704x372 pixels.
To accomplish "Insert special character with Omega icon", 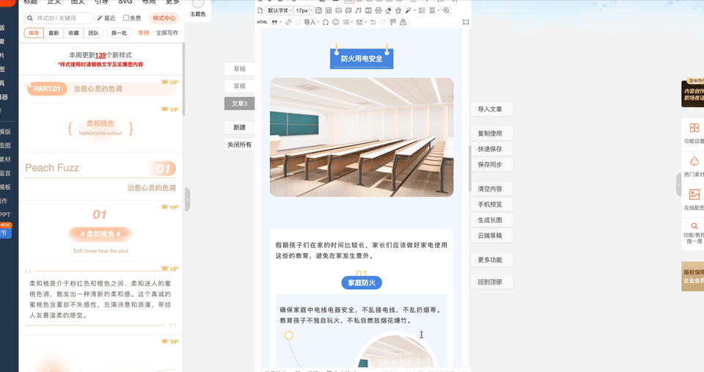I will point(326,22).
